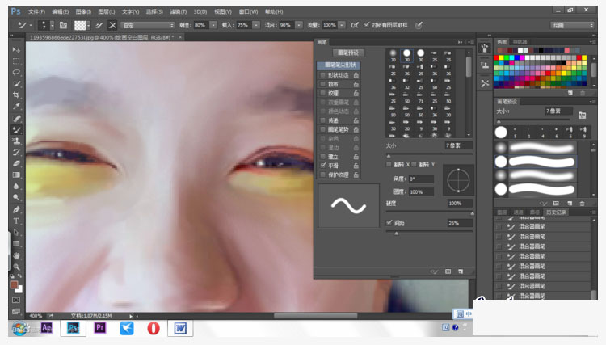
Task: Select the Gradient tool
Action: (x=16, y=175)
